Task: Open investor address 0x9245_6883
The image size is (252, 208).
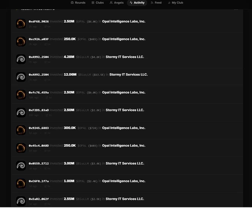Action: coord(39,128)
